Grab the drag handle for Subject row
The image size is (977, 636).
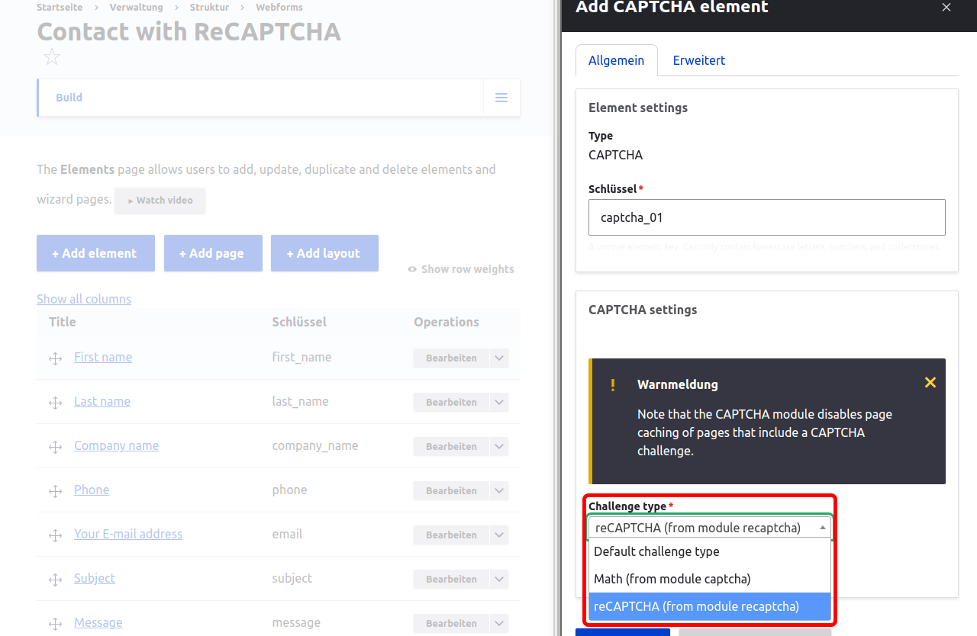[55, 580]
